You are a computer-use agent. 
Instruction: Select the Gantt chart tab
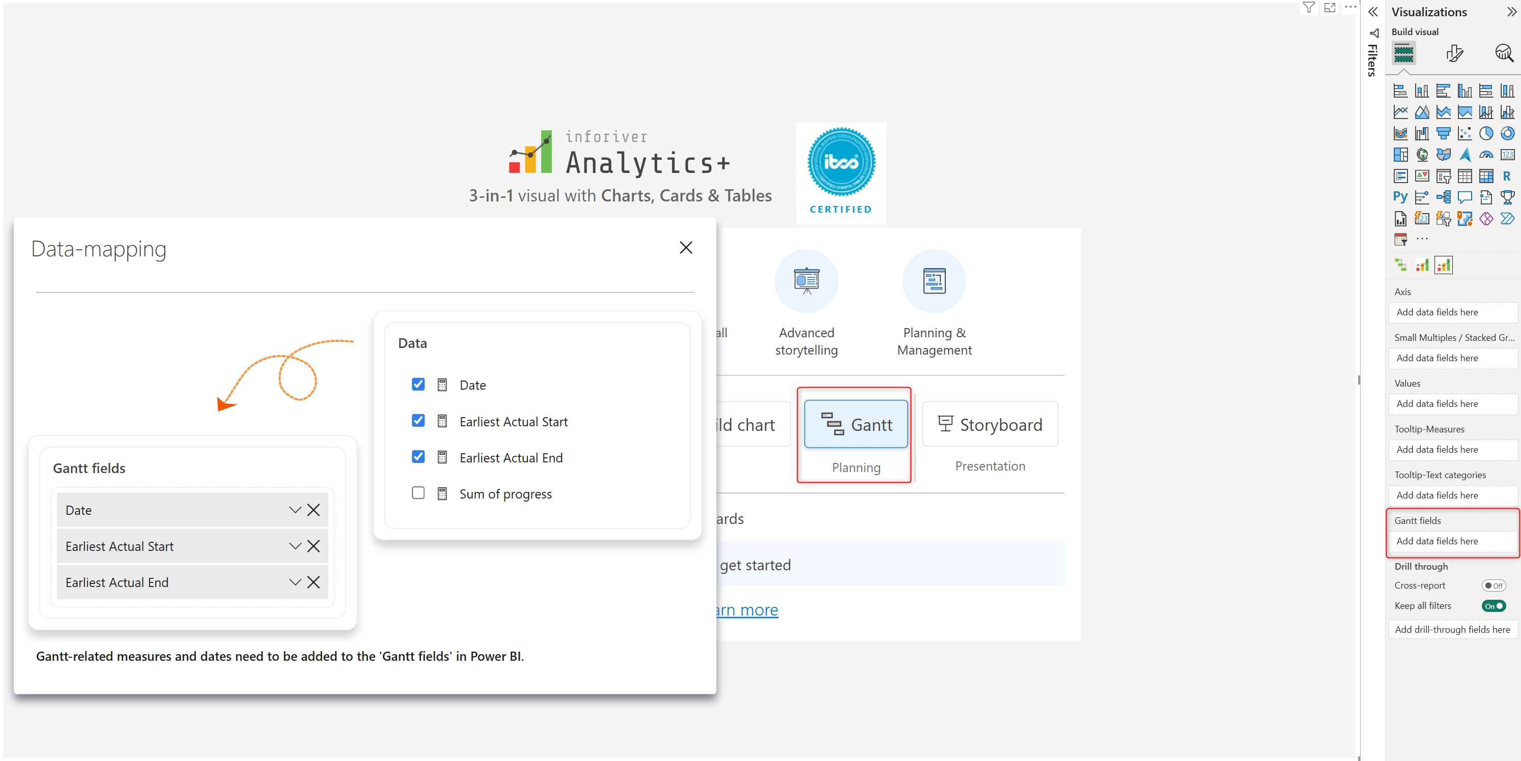[856, 425]
